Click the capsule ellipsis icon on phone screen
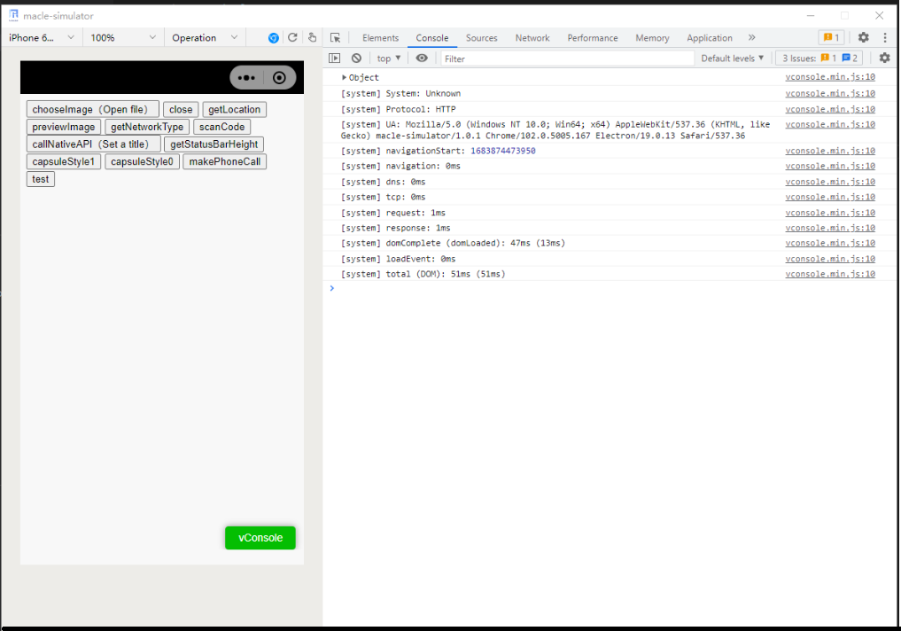The image size is (901, 631). pos(246,77)
